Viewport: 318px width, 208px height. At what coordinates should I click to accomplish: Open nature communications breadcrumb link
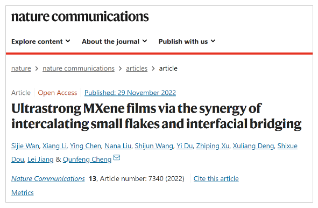[79, 68]
